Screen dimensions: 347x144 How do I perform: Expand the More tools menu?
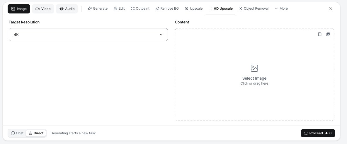[x=281, y=8]
